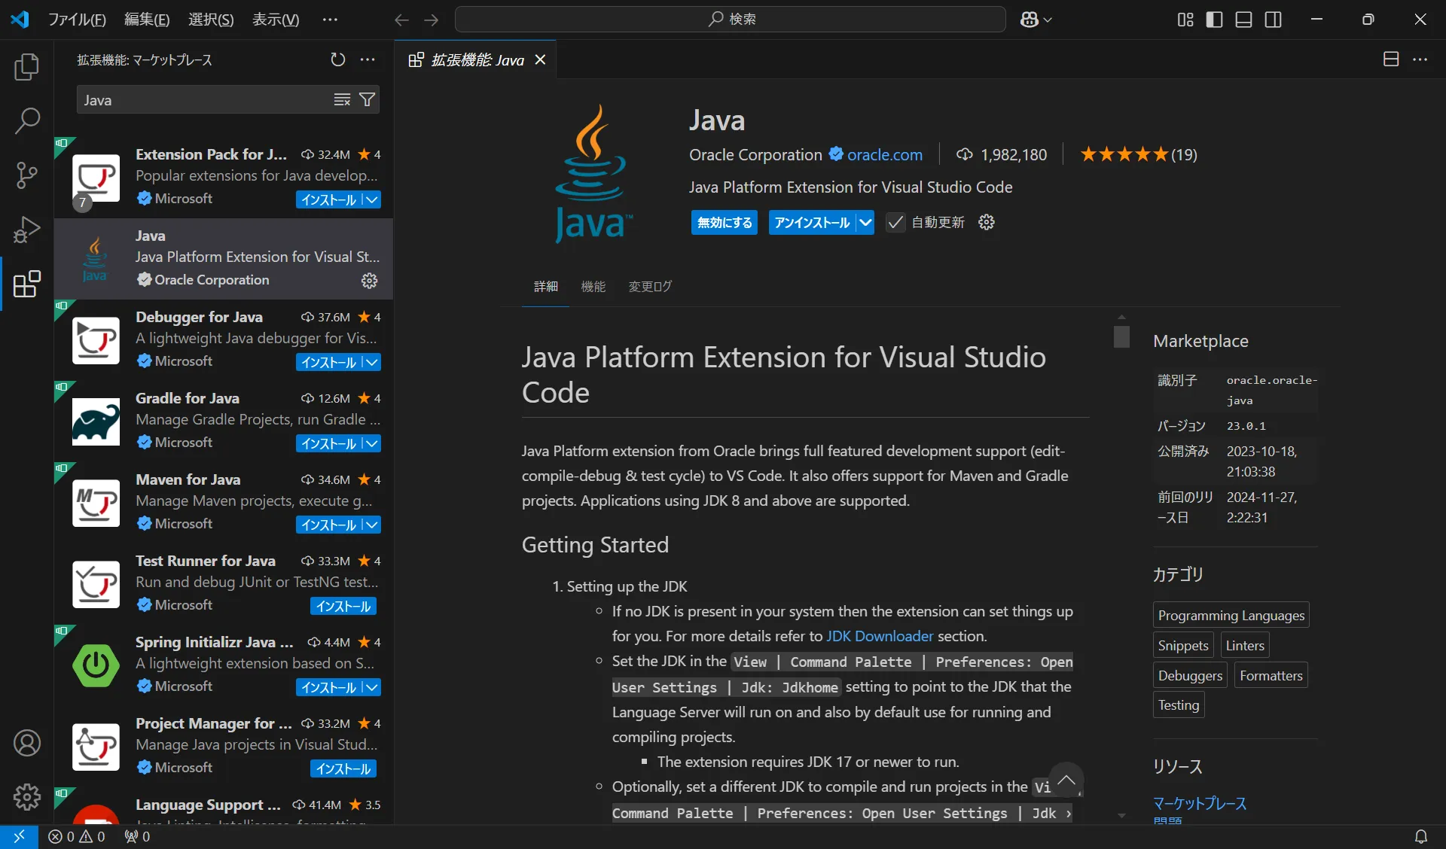Screen dimensions: 1446x849
Task: Install Test Runner for Java
Action: pos(343,606)
